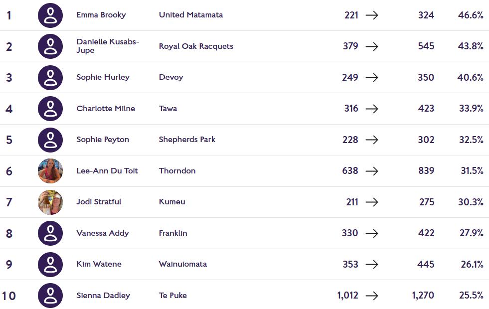Select the Danielle Kusabs-Jupe name link
The image size is (489, 309).
(108, 46)
